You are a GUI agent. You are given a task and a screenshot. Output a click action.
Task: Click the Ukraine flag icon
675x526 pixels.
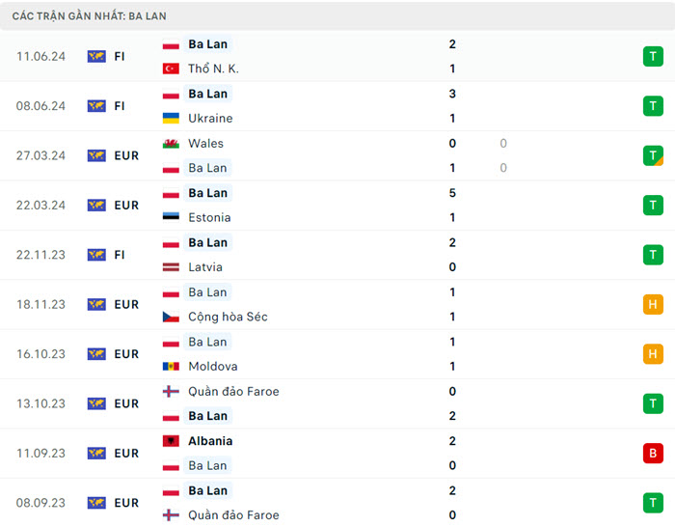[x=171, y=119]
